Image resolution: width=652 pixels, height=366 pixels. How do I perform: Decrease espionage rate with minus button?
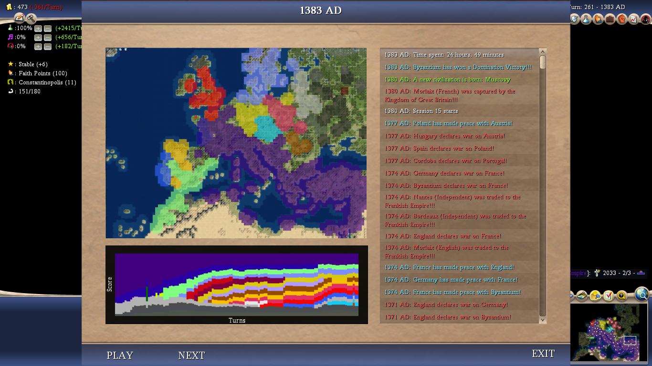click(x=47, y=47)
